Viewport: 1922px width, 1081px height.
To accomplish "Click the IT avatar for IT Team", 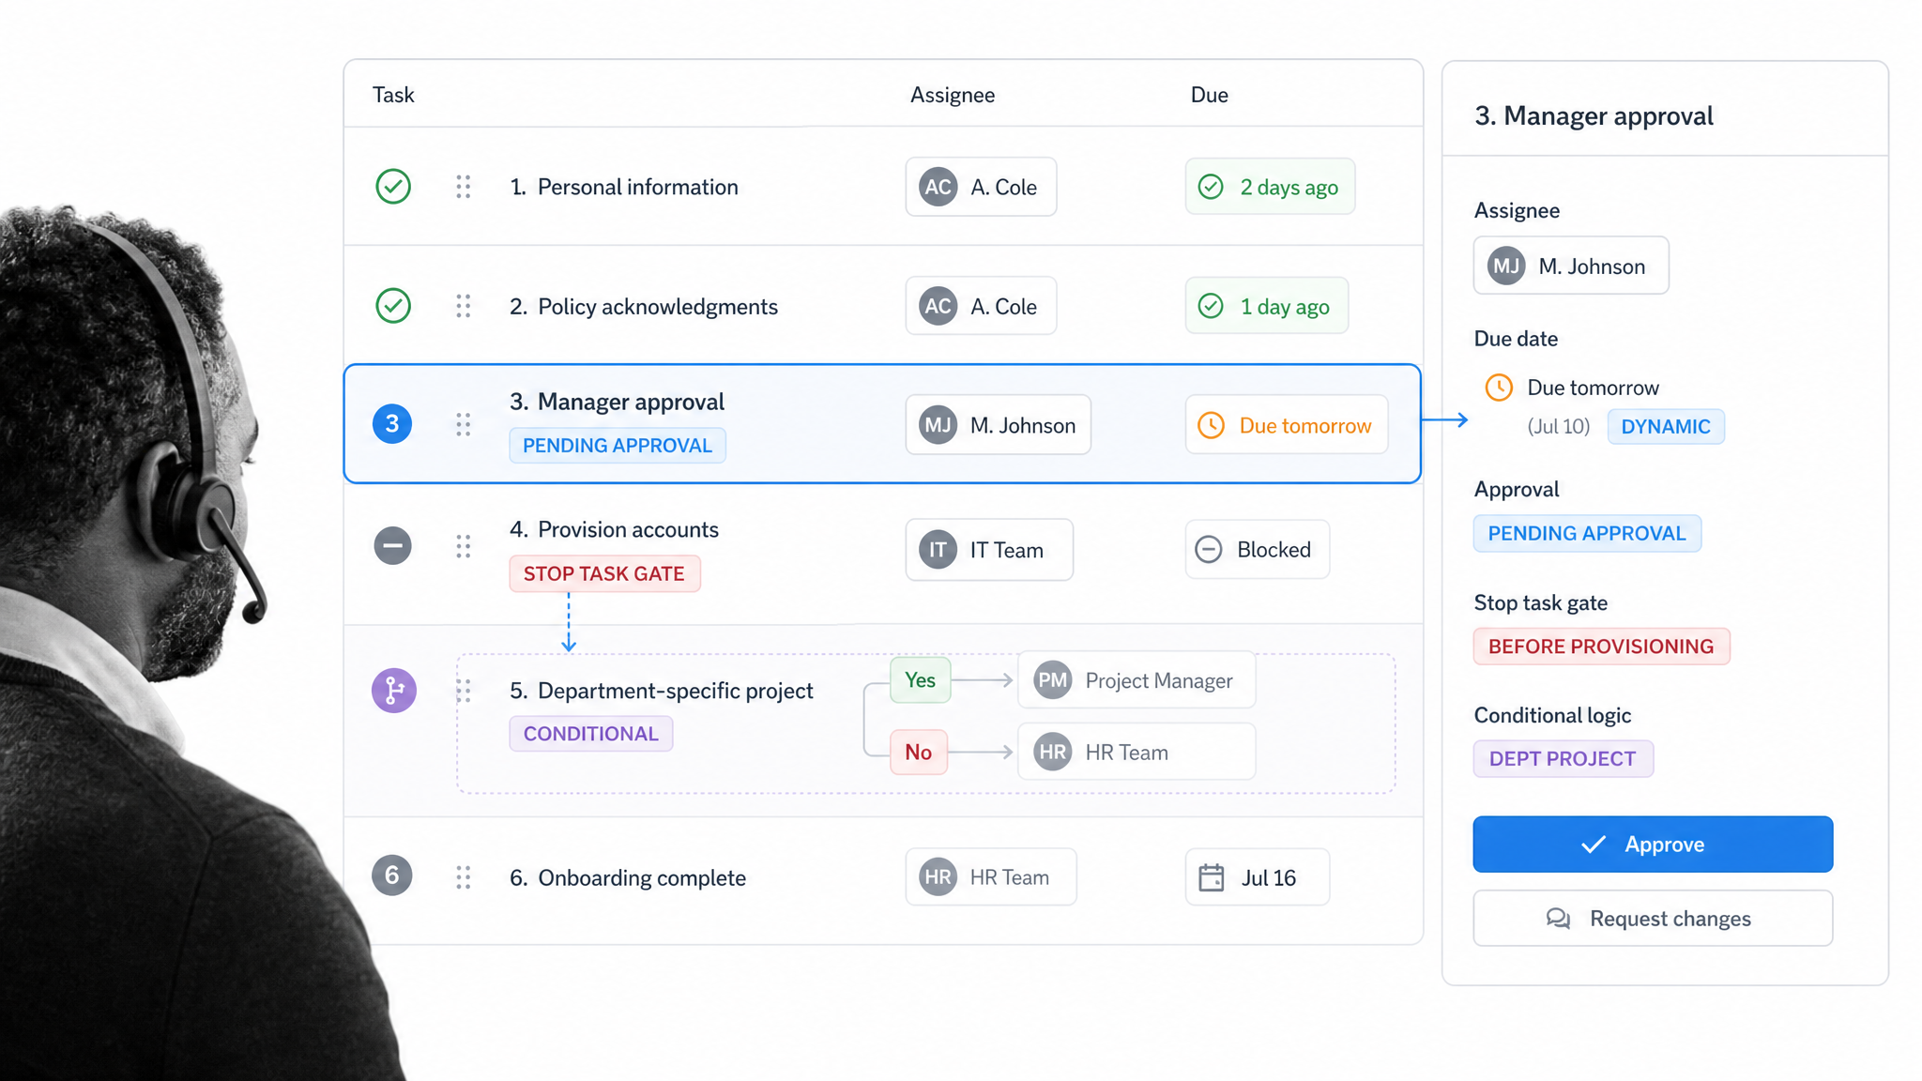I will [938, 550].
